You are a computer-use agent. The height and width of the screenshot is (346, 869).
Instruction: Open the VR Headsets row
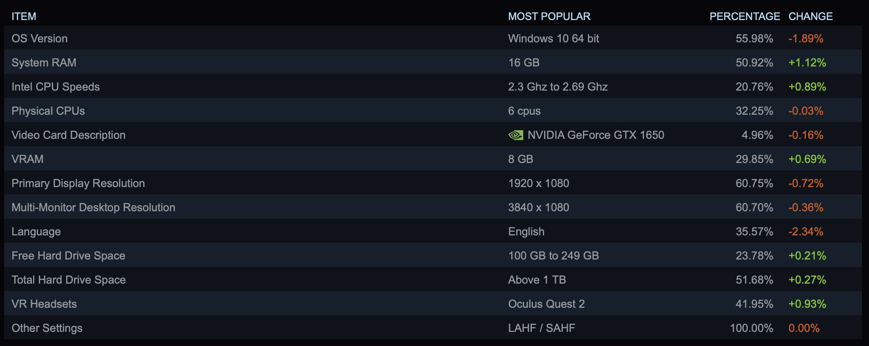(433, 303)
